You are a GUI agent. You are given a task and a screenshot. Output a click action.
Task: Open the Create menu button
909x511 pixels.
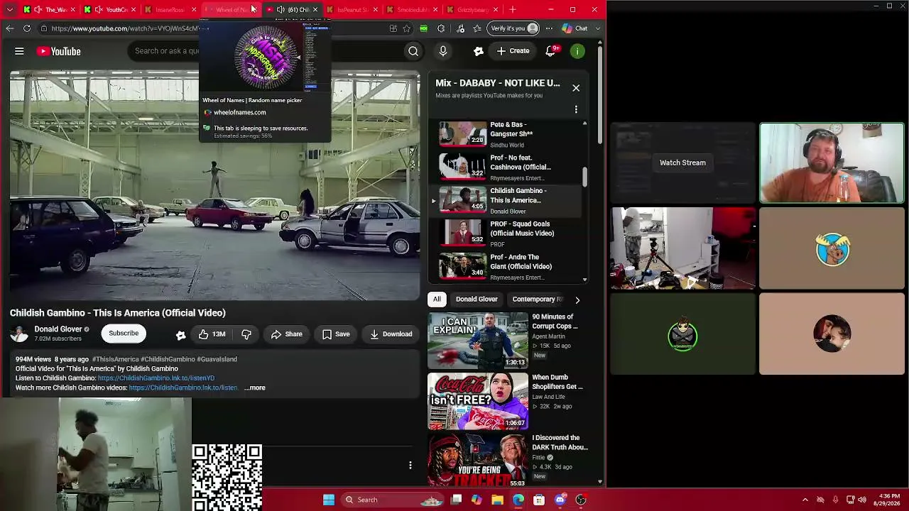513,51
